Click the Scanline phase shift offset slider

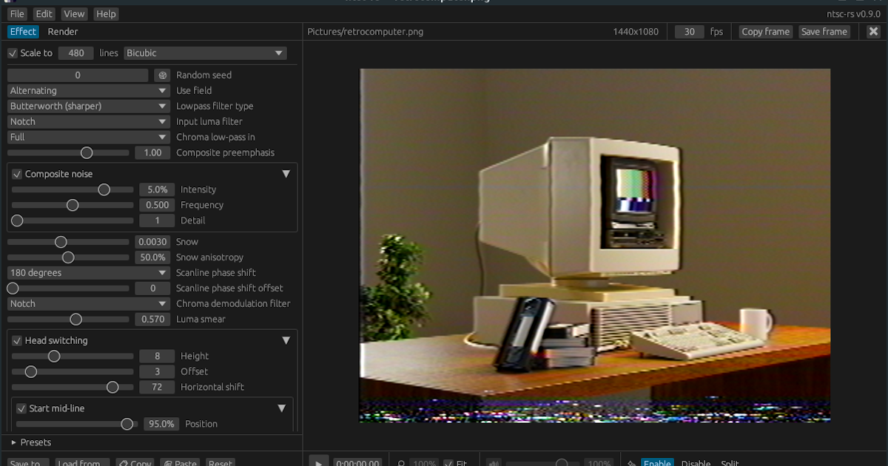tap(68, 288)
